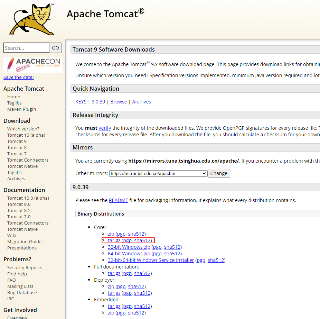
Task: Download the Deployer zip
Action: tap(111, 286)
